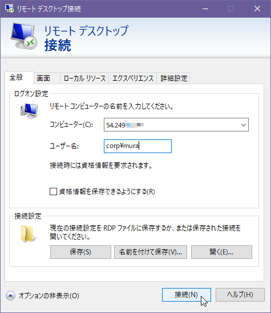Click the 開く(E)... button
This screenshot has width=271, height=313.
click(x=221, y=252)
